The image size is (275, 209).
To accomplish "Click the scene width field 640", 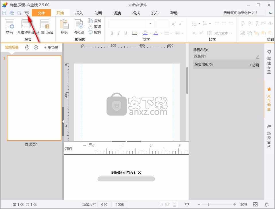I will [104, 204].
